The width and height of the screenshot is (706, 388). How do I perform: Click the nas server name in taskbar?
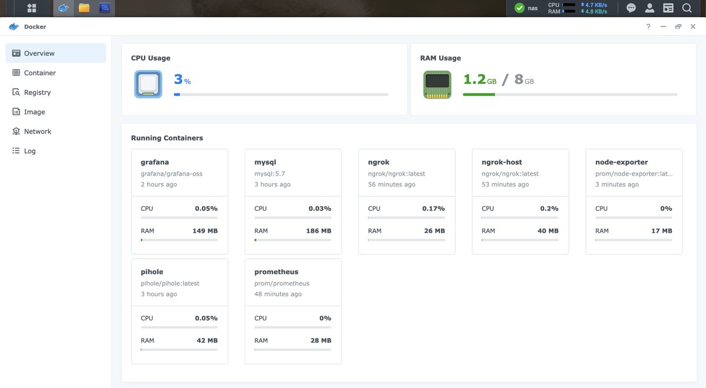[x=532, y=8]
